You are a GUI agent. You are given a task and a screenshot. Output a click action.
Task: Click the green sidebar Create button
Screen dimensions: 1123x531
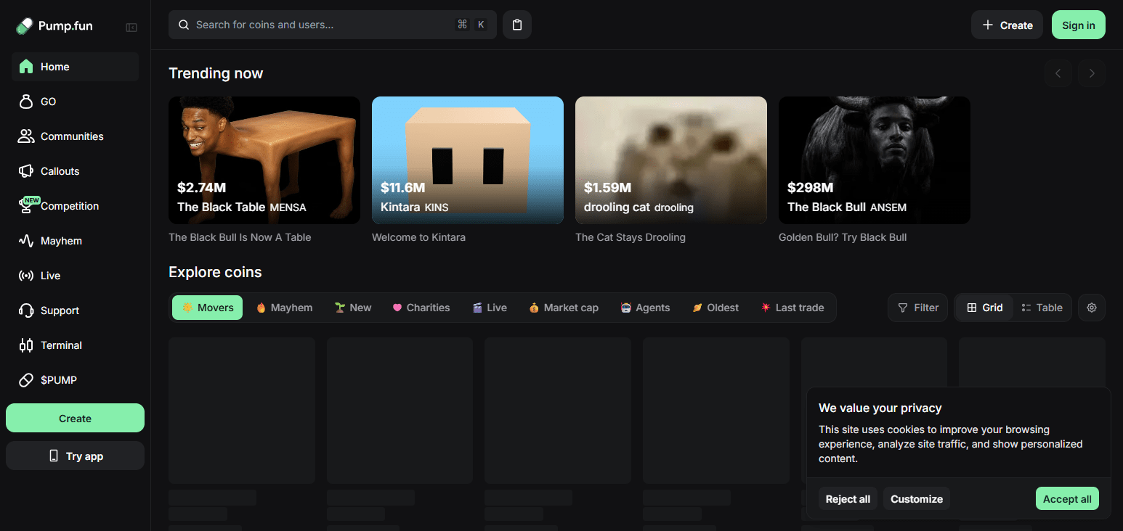tap(75, 418)
